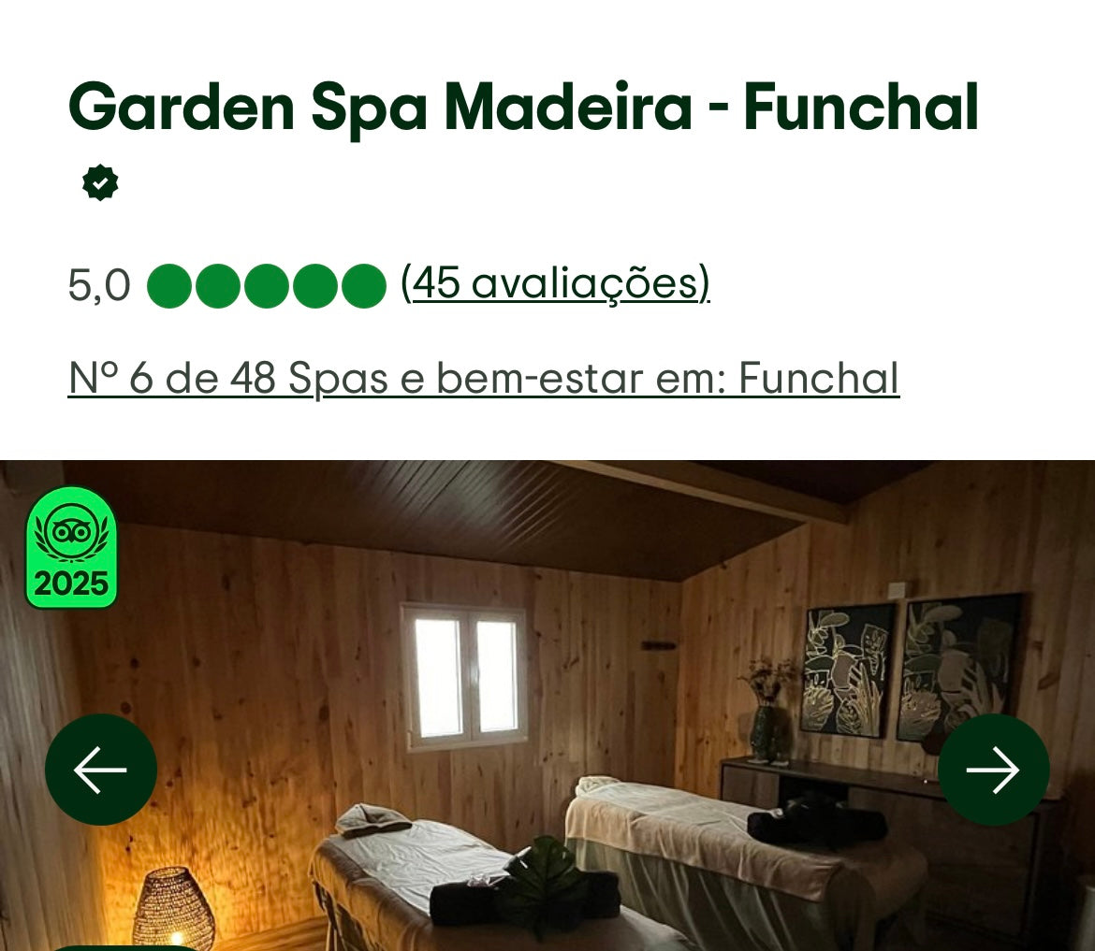Open the Nº 6 de 48 Spas ranking link
The height and width of the screenshot is (951, 1095).
point(483,378)
